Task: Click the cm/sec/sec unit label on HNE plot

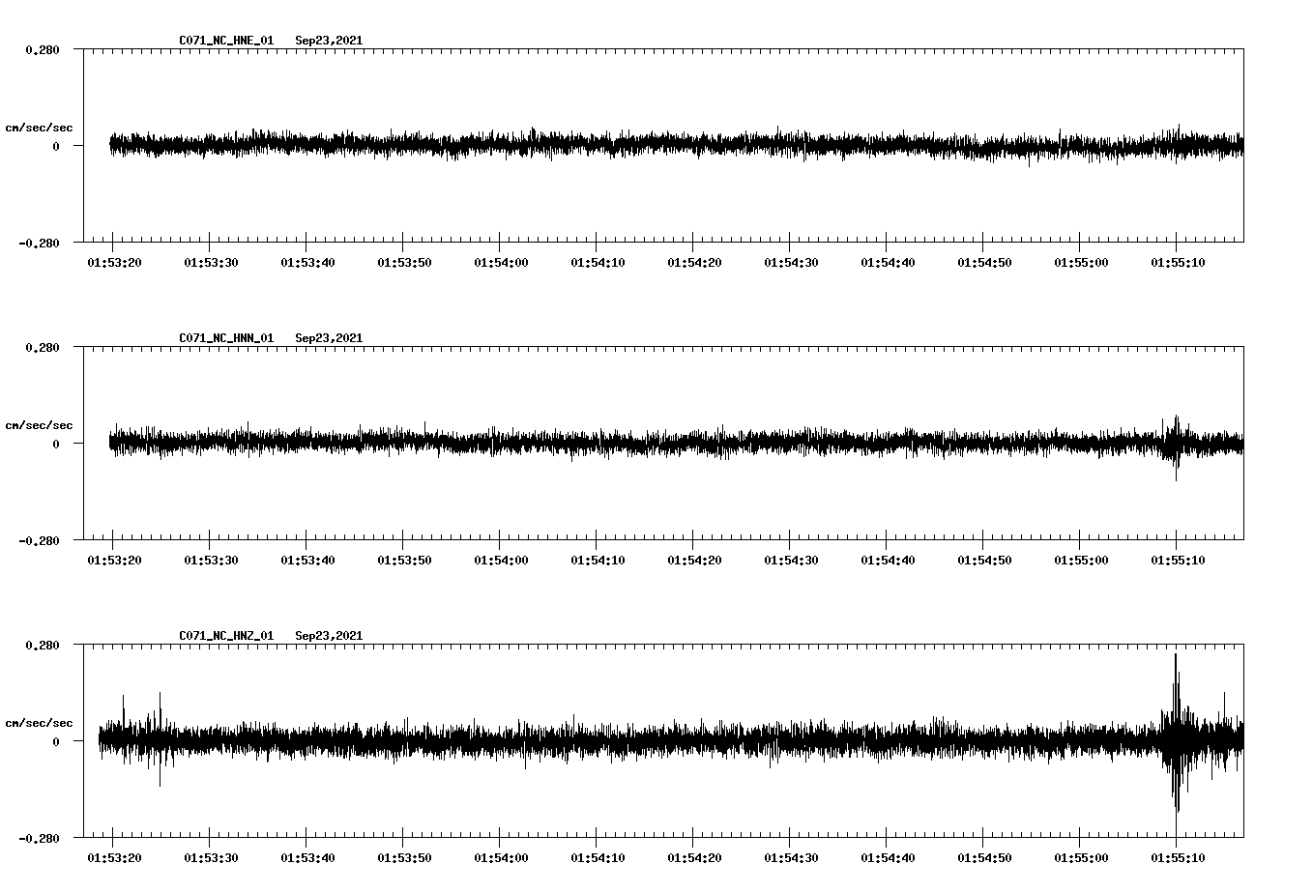Action: click(39, 128)
